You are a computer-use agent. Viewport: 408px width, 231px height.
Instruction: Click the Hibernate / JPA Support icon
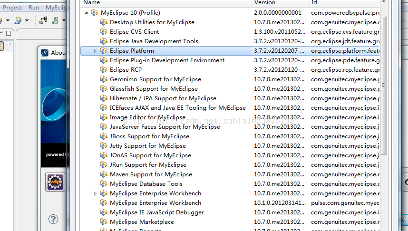[104, 98]
